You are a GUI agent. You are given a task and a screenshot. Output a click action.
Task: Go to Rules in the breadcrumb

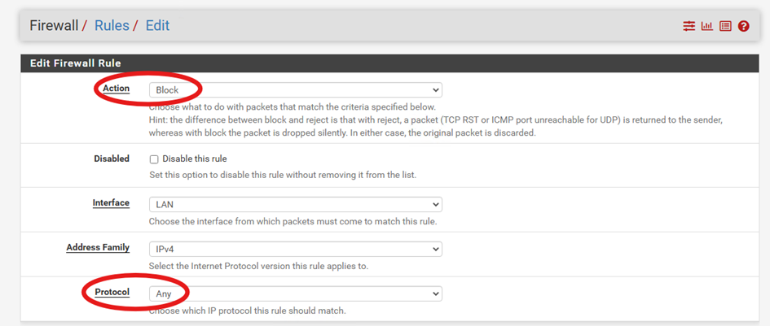(112, 25)
